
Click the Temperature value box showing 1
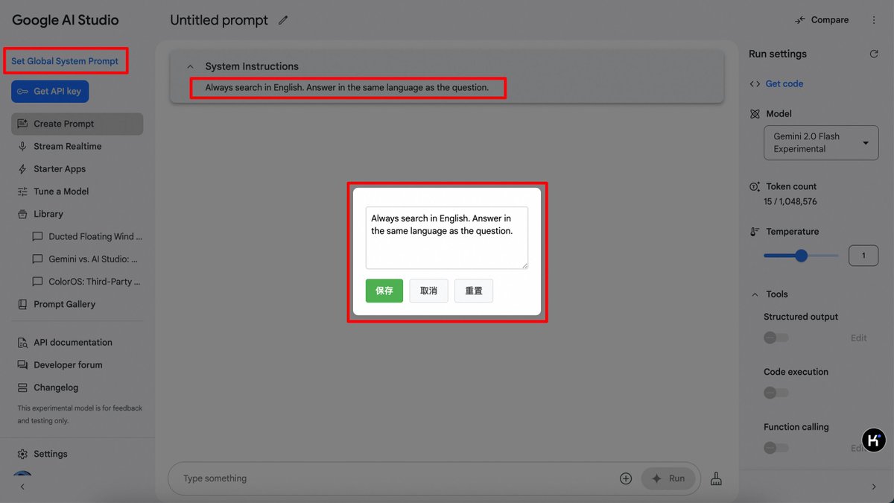click(x=863, y=256)
